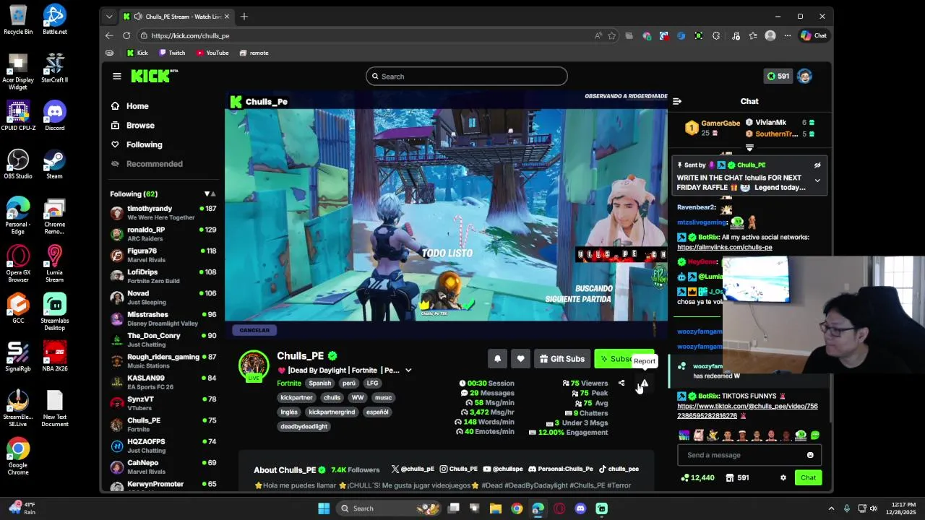
Task: Show hidden system tray icons
Action: [x=831, y=508]
